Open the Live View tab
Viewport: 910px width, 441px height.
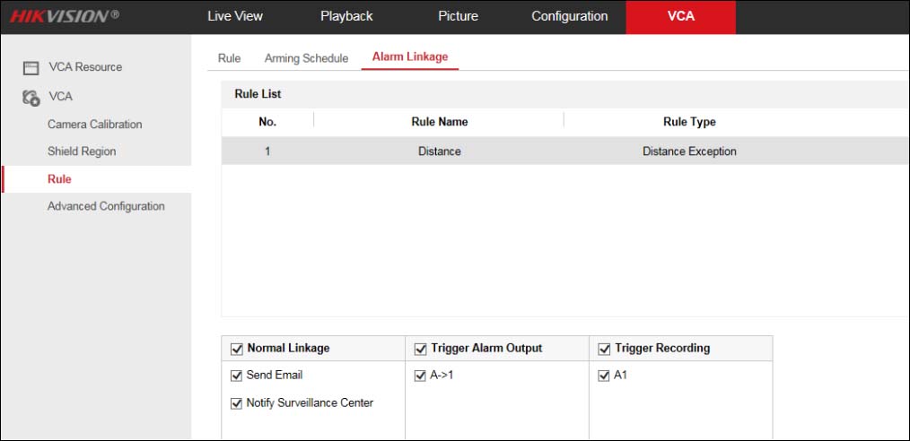point(235,16)
